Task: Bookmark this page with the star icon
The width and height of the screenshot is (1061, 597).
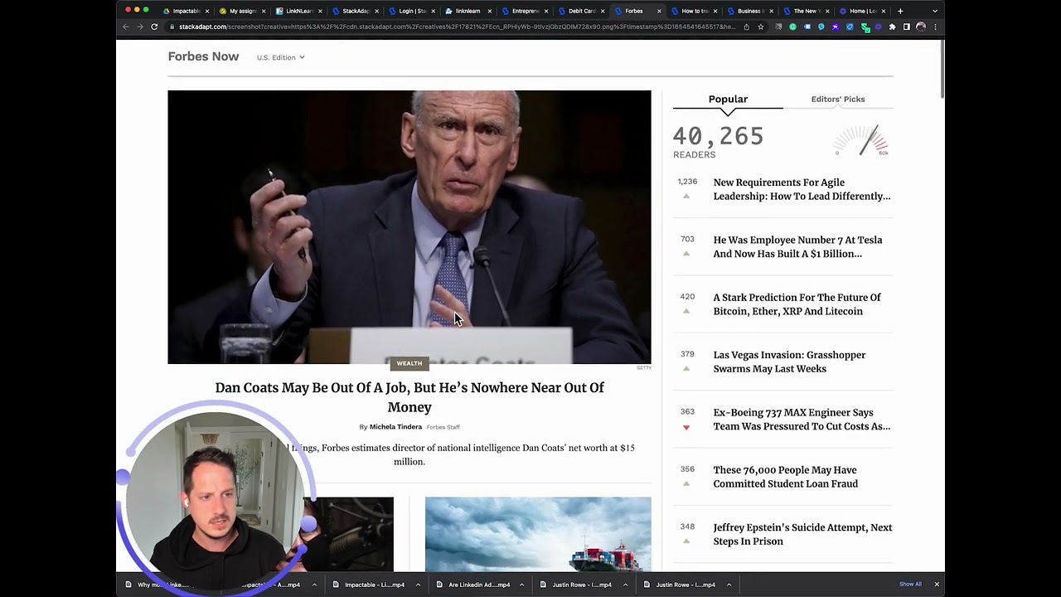Action: pyautogui.click(x=760, y=27)
